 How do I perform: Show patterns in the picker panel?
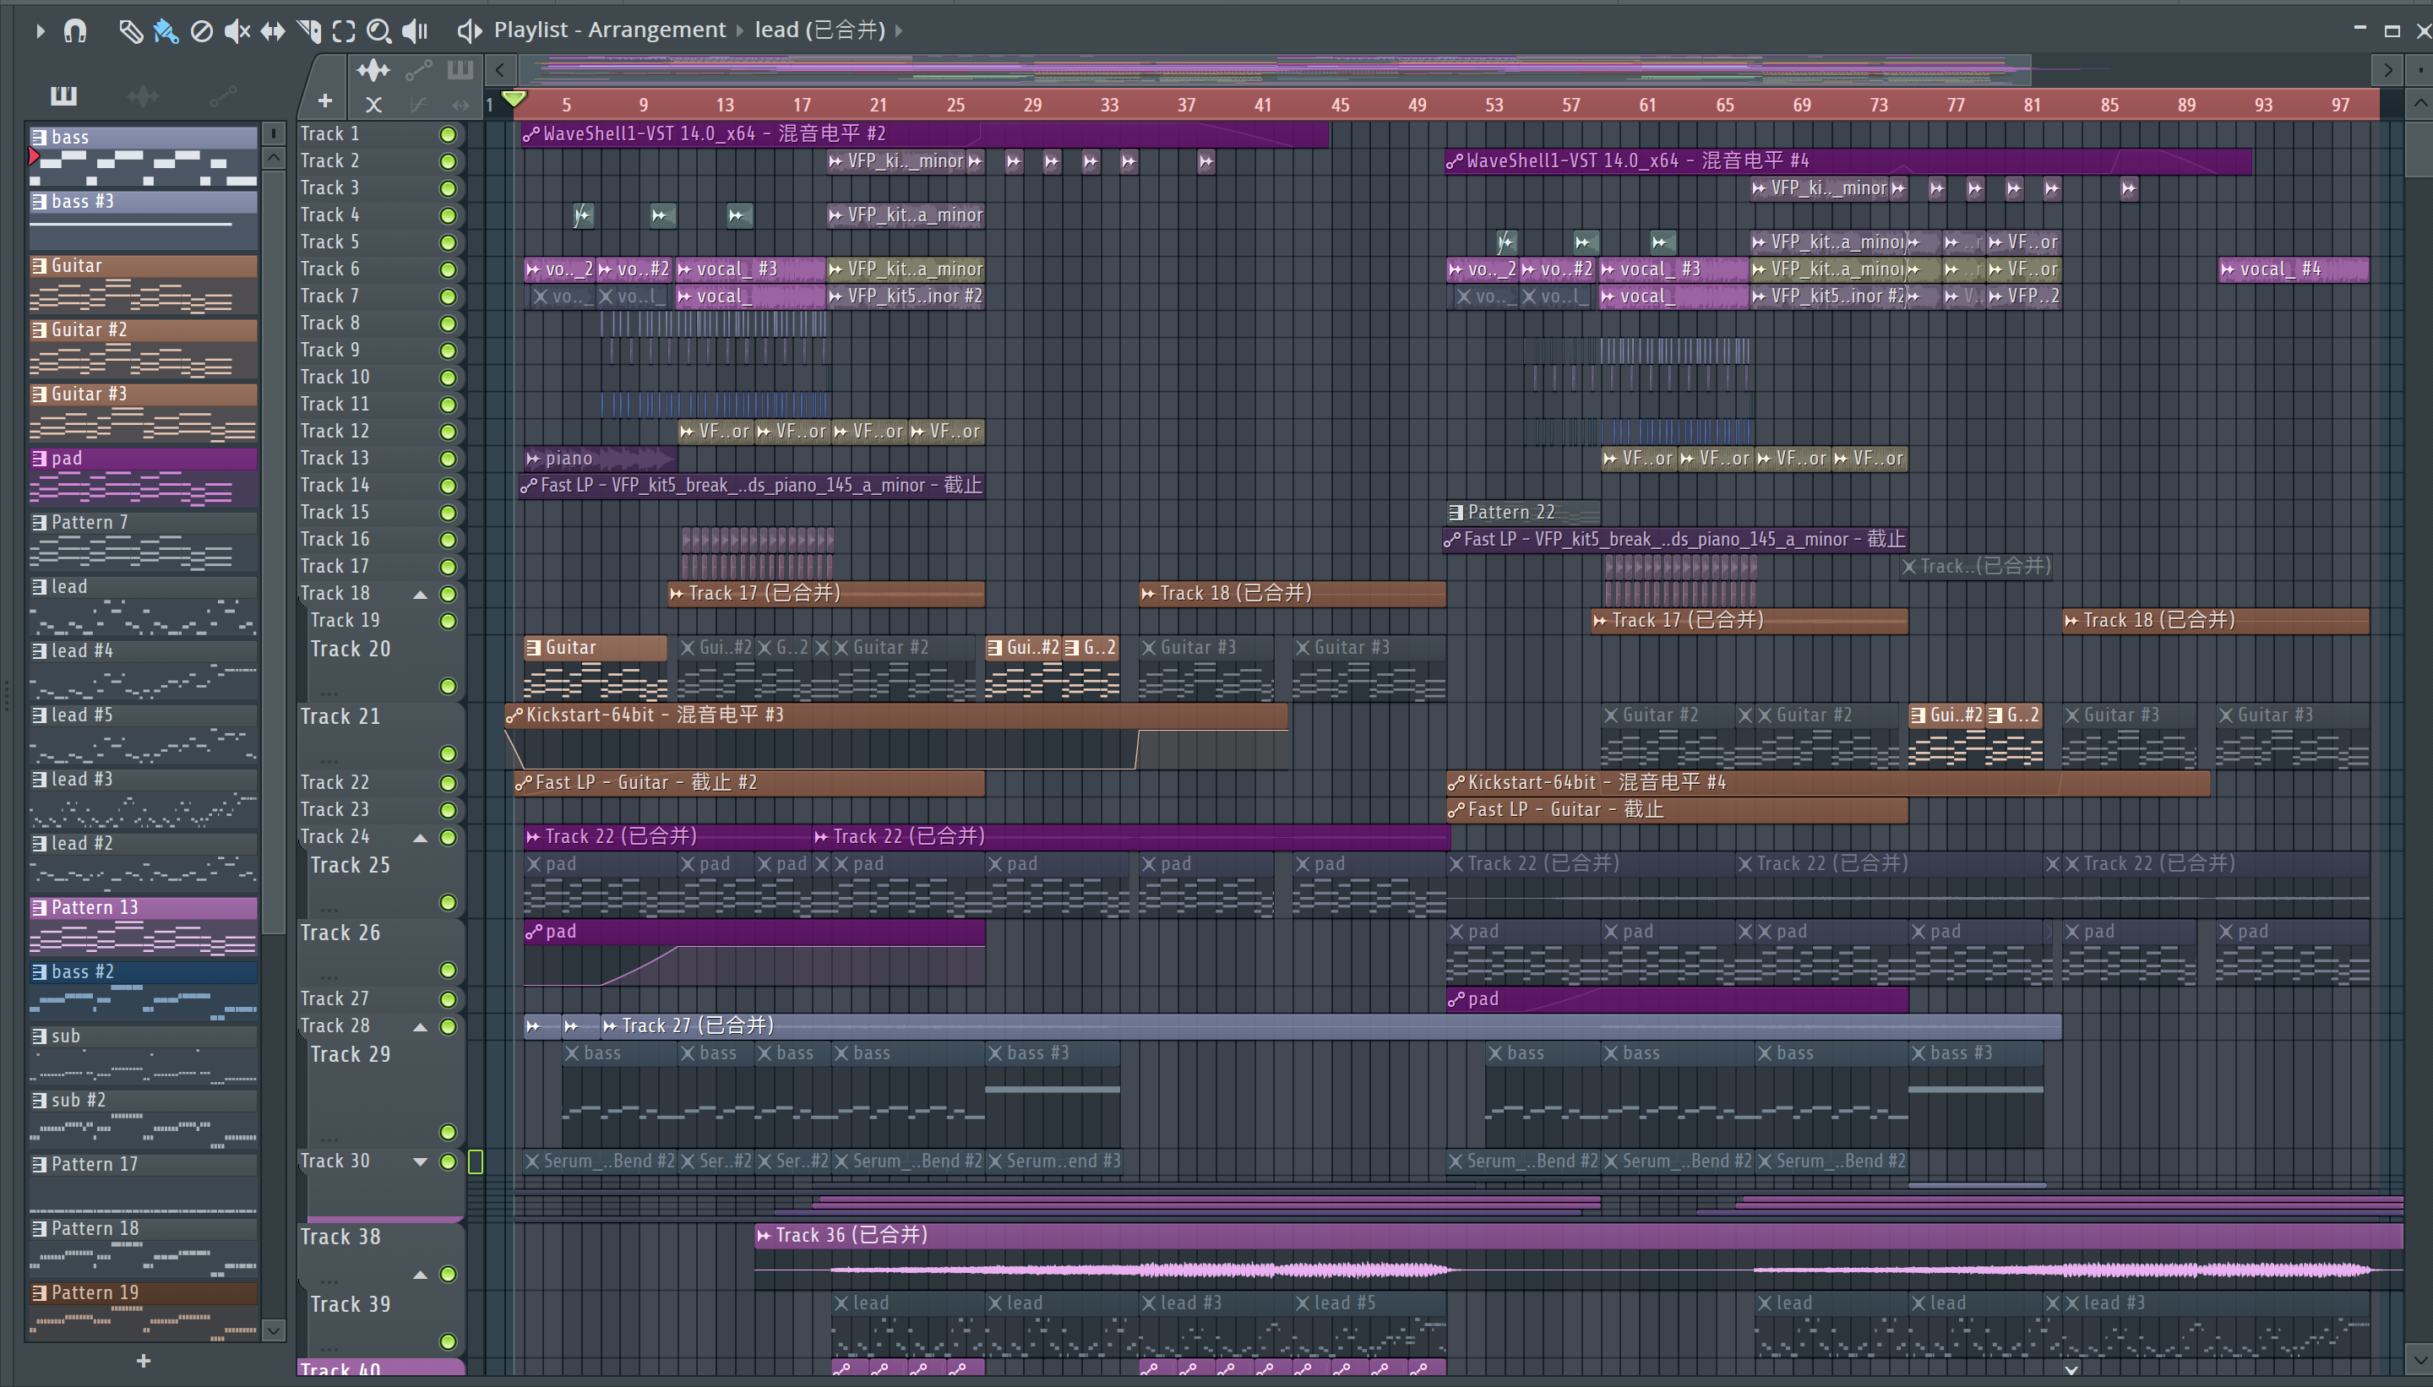pyautogui.click(x=64, y=95)
